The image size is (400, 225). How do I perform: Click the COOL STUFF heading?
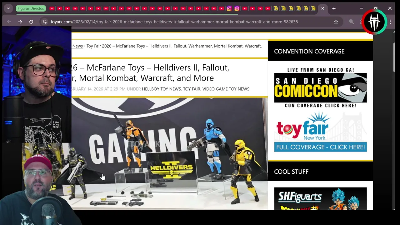pos(291,172)
